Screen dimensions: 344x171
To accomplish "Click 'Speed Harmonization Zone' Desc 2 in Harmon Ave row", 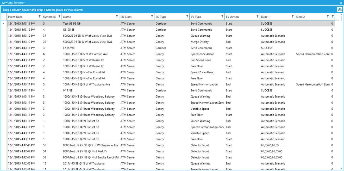I will [x=312, y=54].
